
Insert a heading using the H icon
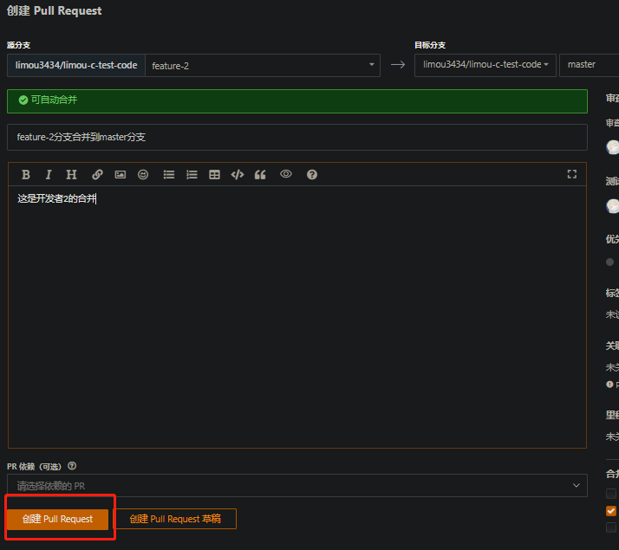72,174
